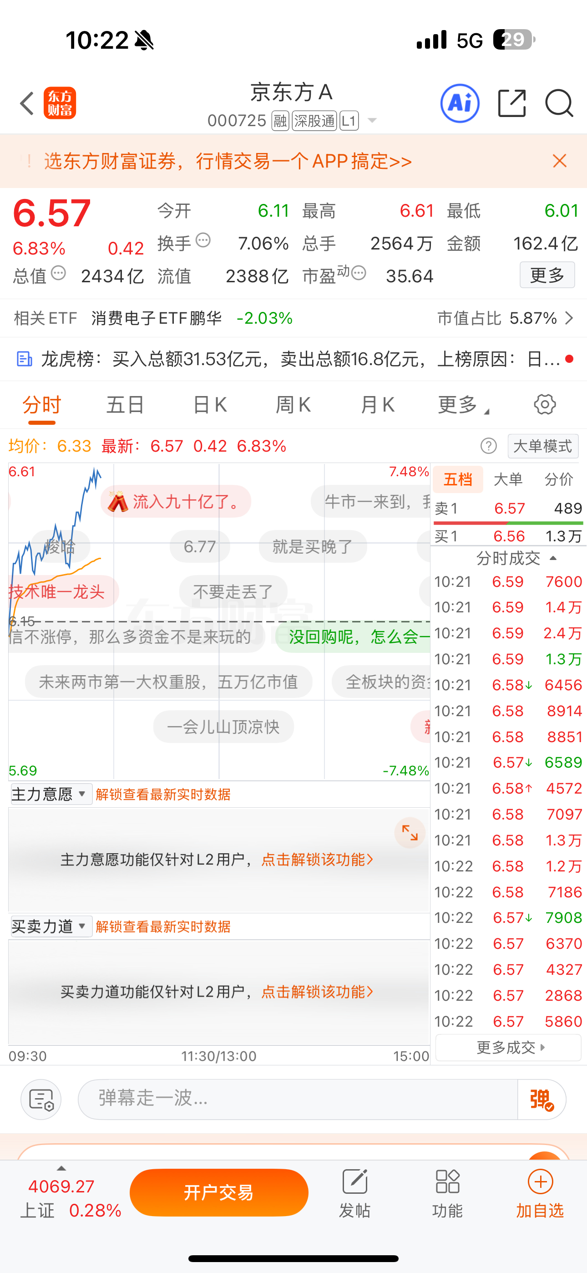The width and height of the screenshot is (587, 1273).
Task: Focus the 弹幕走一波 input field
Action: (x=298, y=1099)
